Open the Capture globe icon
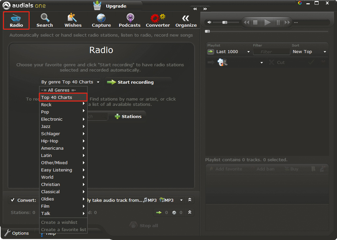This screenshot has height=240, width=337. (x=101, y=18)
